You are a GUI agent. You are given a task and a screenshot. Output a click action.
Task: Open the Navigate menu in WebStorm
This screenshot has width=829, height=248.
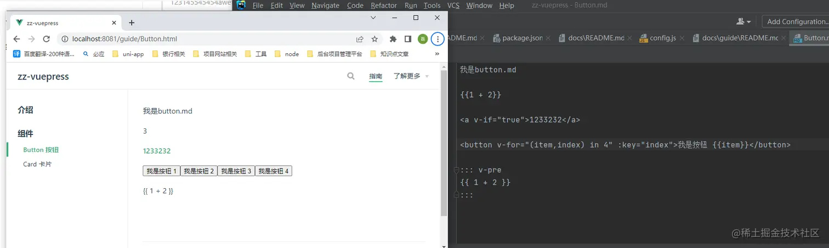click(x=325, y=5)
